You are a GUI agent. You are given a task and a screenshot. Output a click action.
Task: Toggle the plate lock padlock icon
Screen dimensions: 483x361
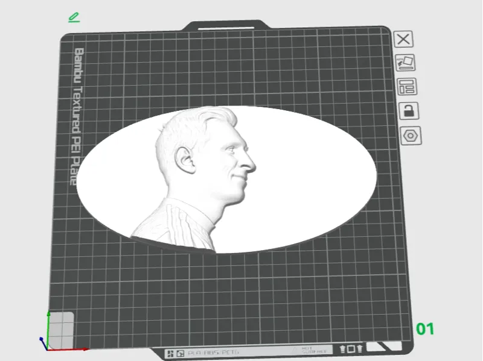[x=409, y=111]
